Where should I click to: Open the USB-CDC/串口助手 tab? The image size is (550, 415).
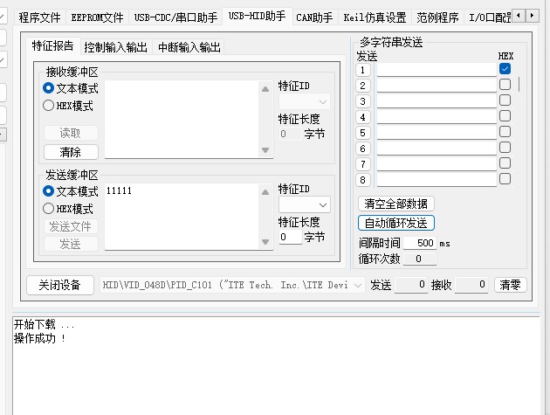175,17
